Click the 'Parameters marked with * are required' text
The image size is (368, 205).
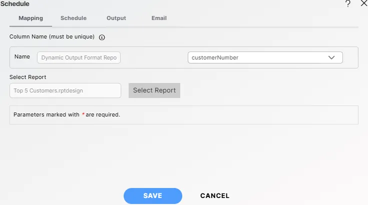point(67,114)
